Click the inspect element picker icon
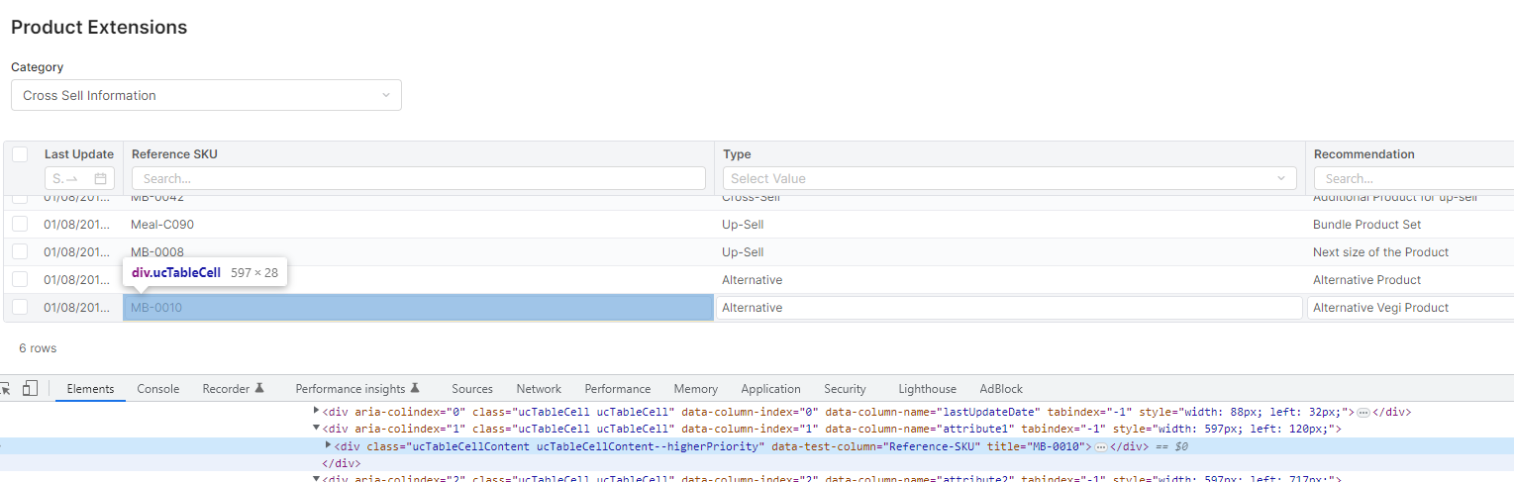Viewport: 1514px width, 482px height. point(5,389)
